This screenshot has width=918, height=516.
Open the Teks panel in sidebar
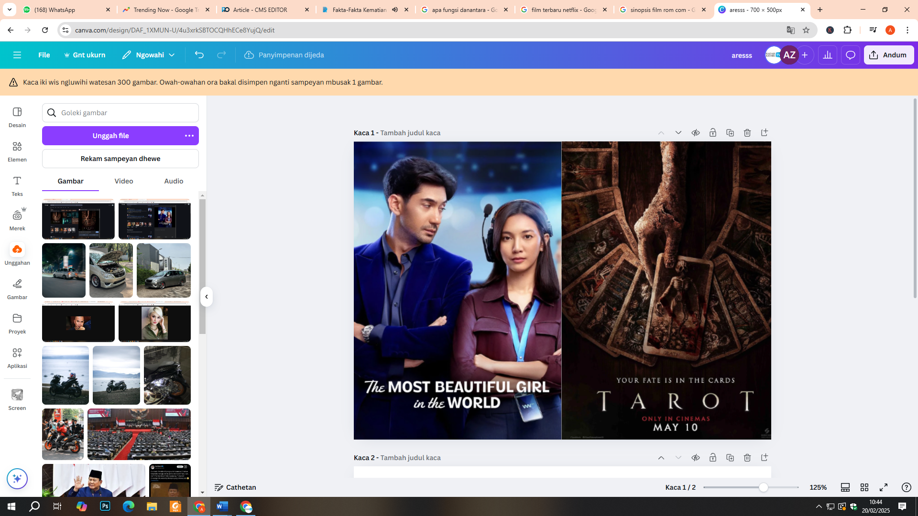point(17,185)
